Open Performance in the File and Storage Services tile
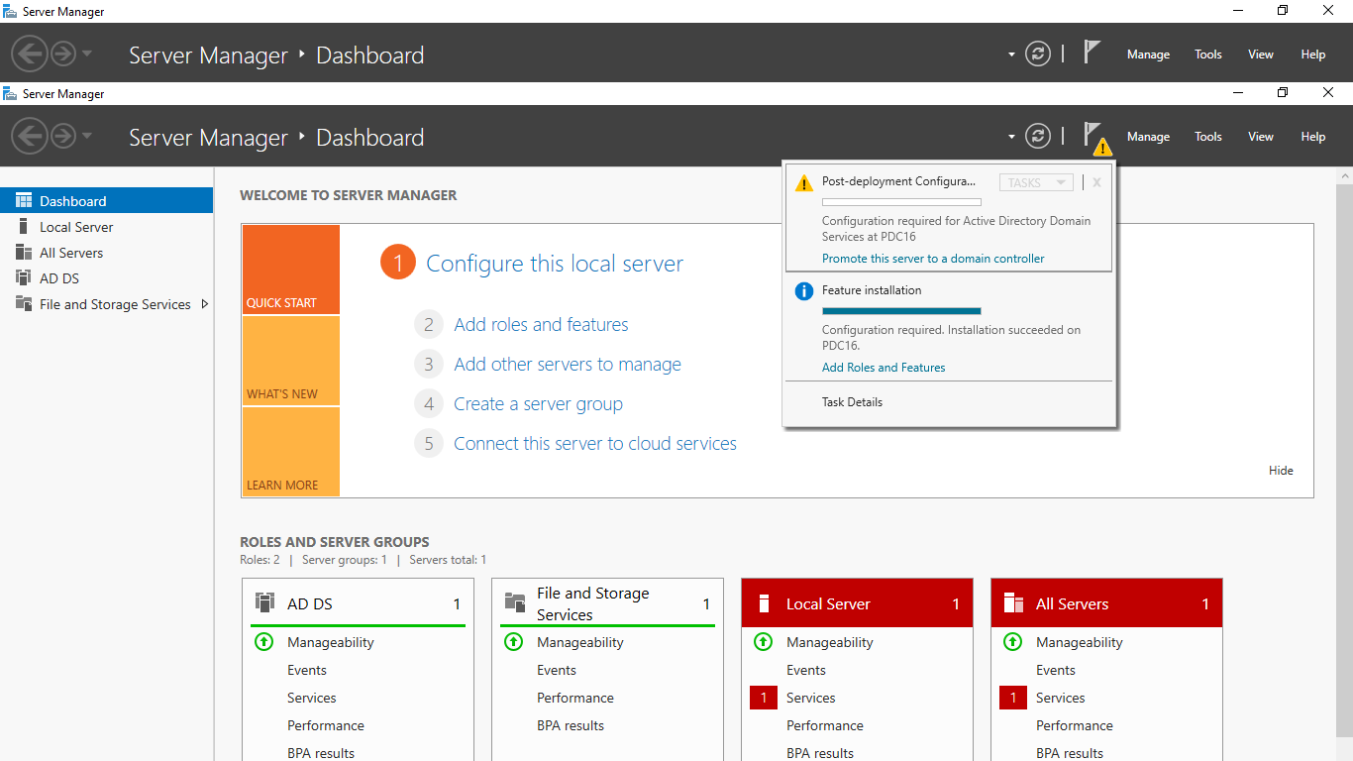1353x761 pixels. (575, 698)
